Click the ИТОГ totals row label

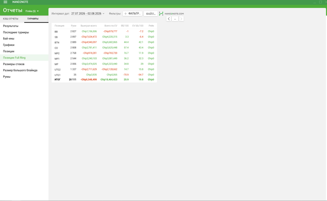(x=57, y=80)
